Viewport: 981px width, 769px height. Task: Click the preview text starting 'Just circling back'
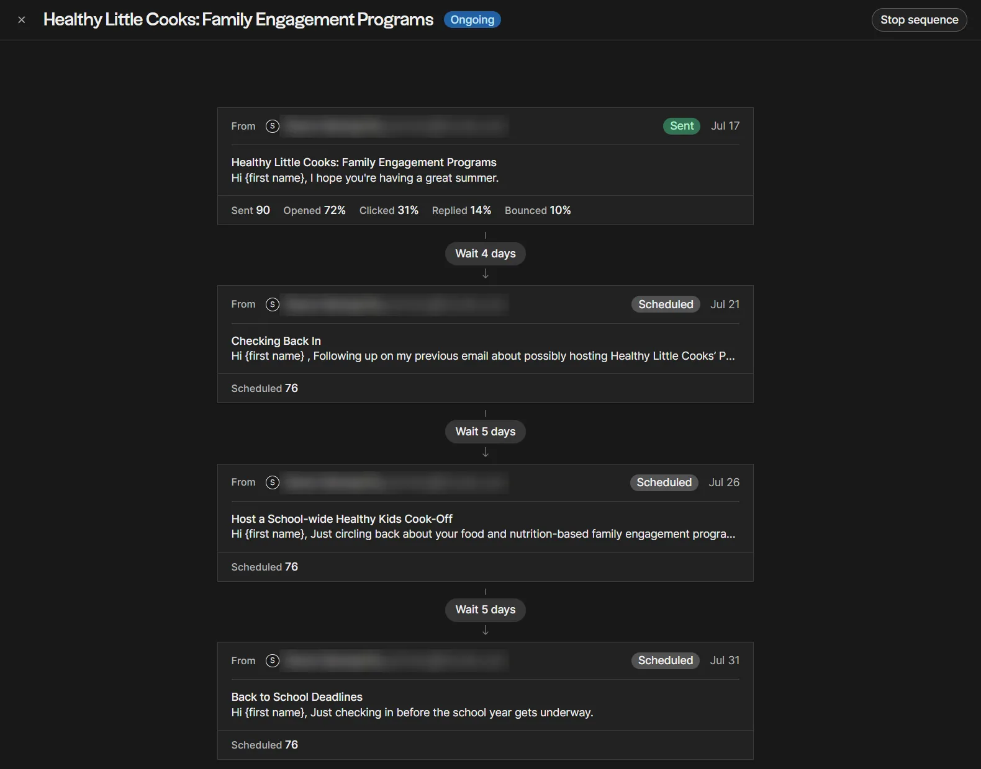tap(523, 534)
